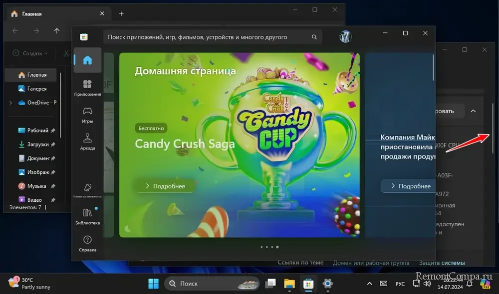Open Приложения section in Store sidebar
The height and width of the screenshot is (294, 499).
[x=87, y=88]
